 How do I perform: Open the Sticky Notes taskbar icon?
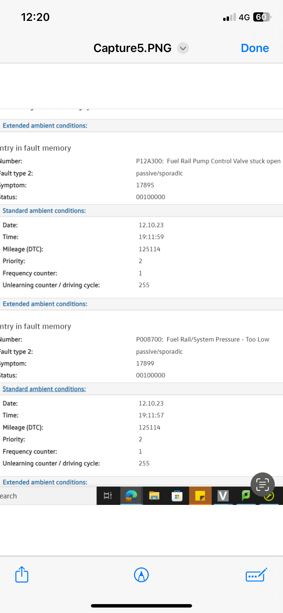click(200, 496)
